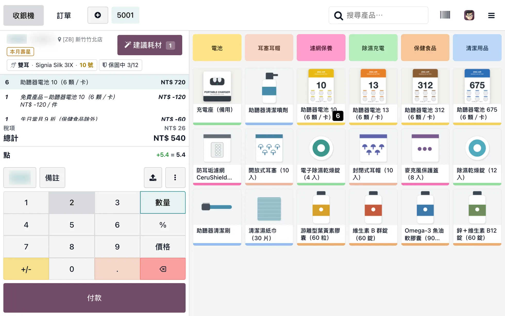Filter by 耳塞耳帽 category
This screenshot has width=505, height=316.
tap(269, 48)
